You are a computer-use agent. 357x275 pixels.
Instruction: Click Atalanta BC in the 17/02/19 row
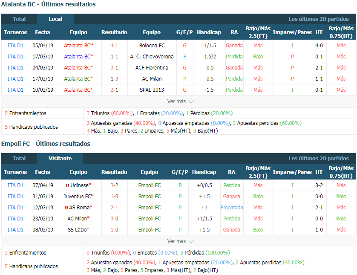click(77, 79)
